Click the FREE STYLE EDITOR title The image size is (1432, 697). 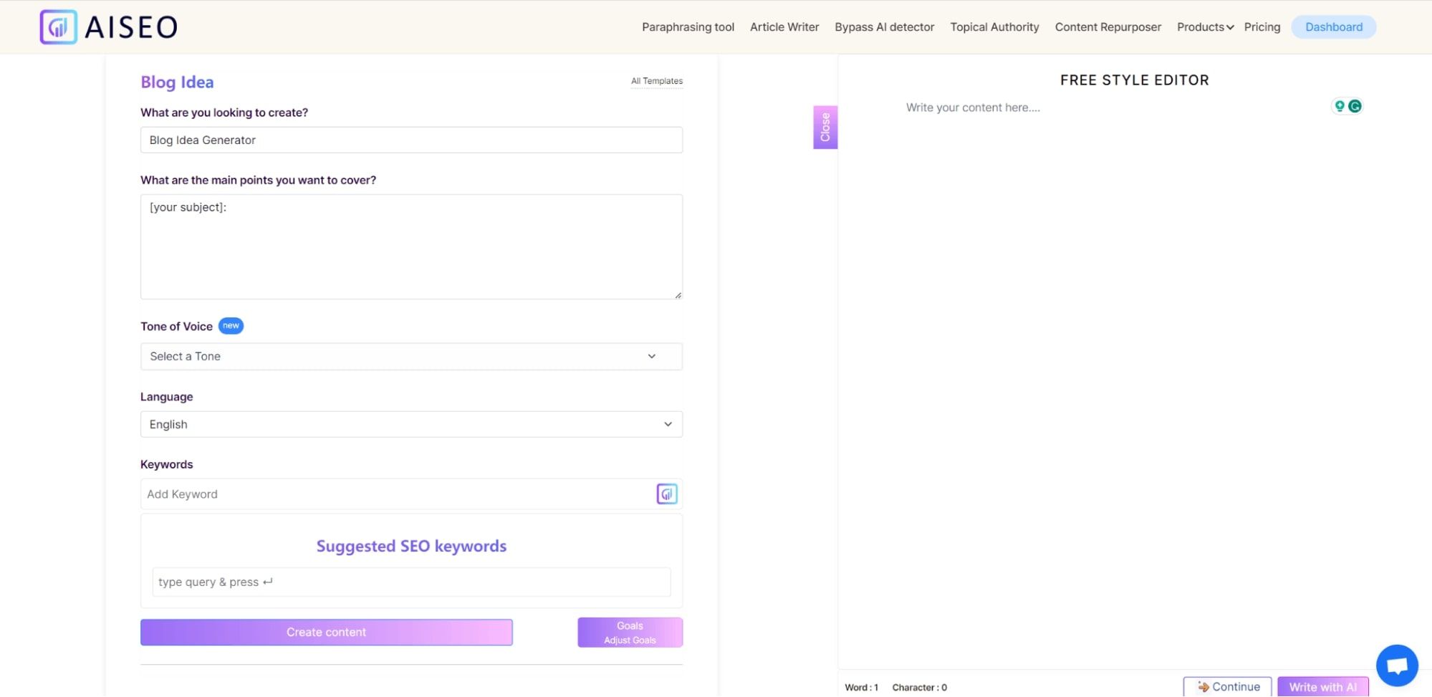(1134, 80)
